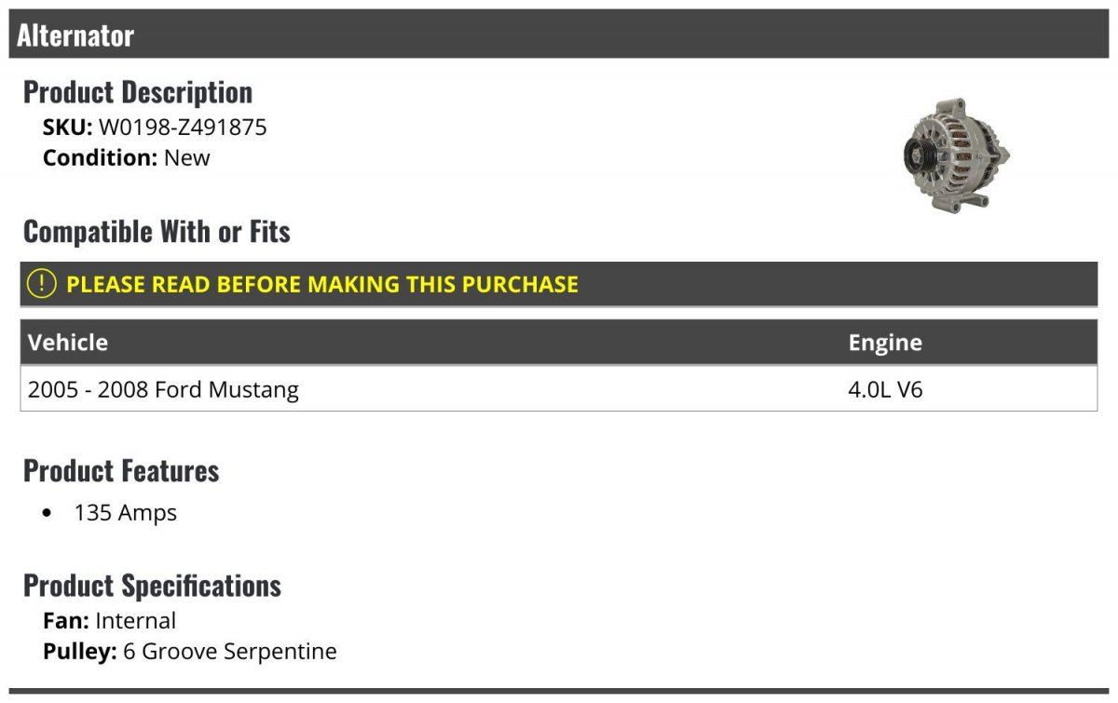The image size is (1118, 703).
Task: Click the Alternator title header bar
Action: [559, 35]
